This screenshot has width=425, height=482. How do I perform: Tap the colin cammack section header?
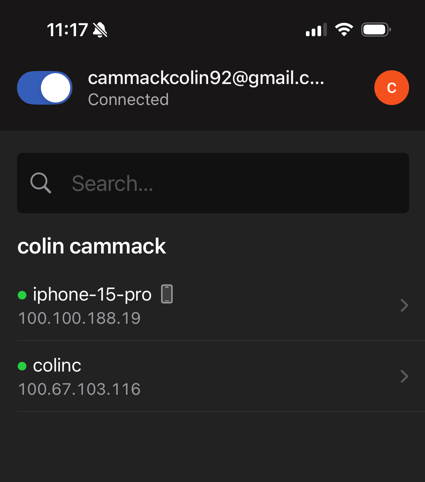click(x=92, y=246)
